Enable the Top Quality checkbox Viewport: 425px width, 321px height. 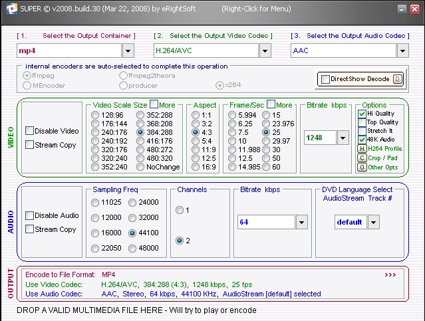point(362,122)
